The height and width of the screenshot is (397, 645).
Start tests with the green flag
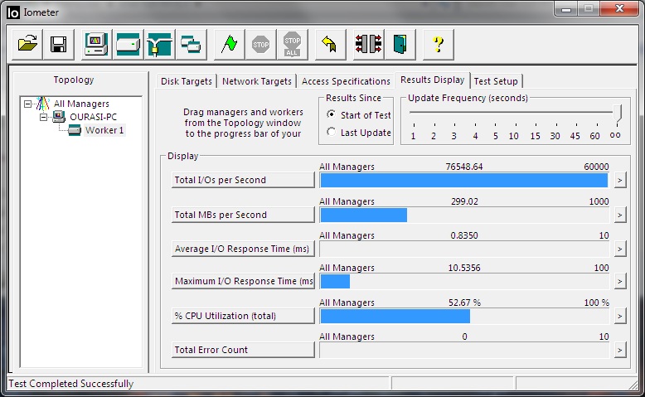(x=229, y=44)
